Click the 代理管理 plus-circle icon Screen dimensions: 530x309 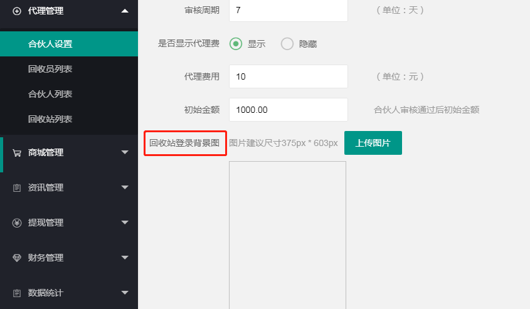16,11
